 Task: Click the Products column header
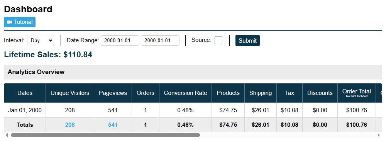click(228, 93)
